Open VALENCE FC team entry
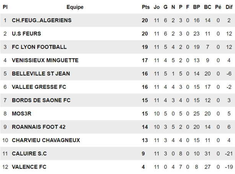Image resolution: width=235 pixels, height=174 pixels. pos(29,167)
